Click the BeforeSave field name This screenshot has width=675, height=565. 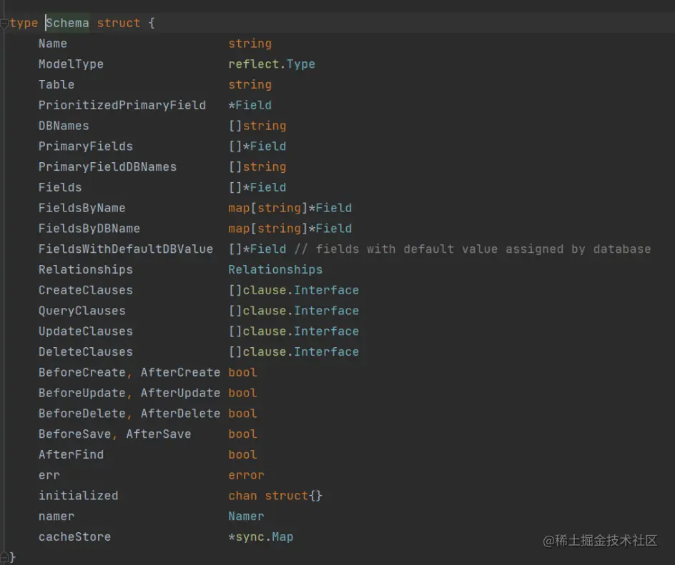click(74, 434)
